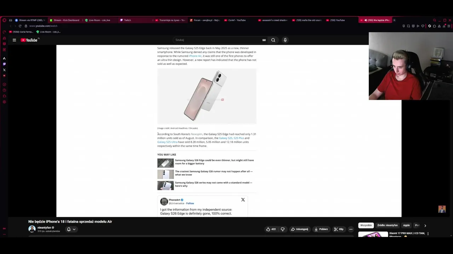The height and width of the screenshot is (254, 453).
Task: Open more actions three-dot menu under video
Action: 351,229
